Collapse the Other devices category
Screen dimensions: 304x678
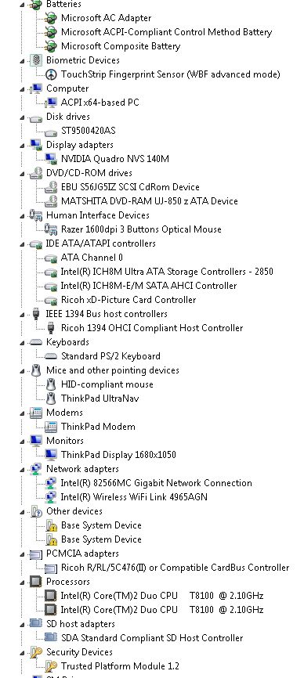point(22,512)
